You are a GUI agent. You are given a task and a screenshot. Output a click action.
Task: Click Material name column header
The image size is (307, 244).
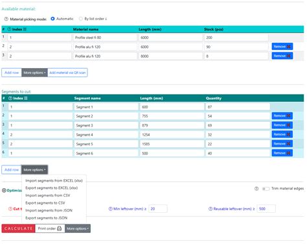click(x=85, y=29)
